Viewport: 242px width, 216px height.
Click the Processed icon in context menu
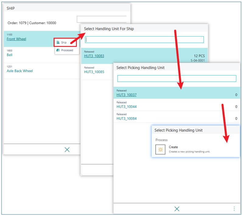click(58, 50)
